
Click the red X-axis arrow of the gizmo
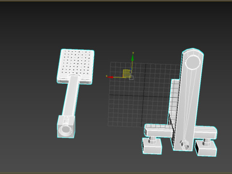(x=110, y=77)
